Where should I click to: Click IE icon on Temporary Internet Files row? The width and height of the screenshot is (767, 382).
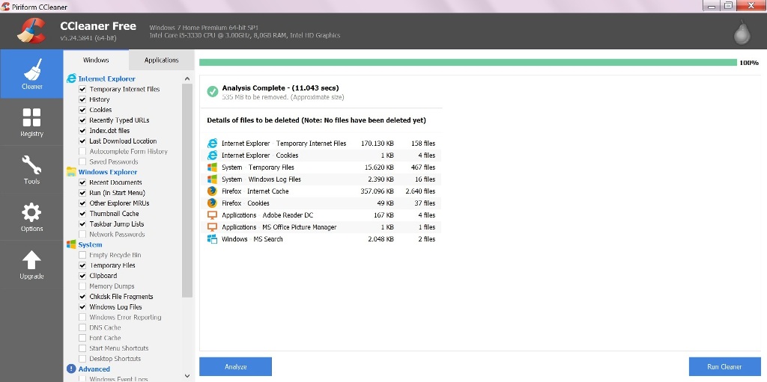(x=212, y=144)
